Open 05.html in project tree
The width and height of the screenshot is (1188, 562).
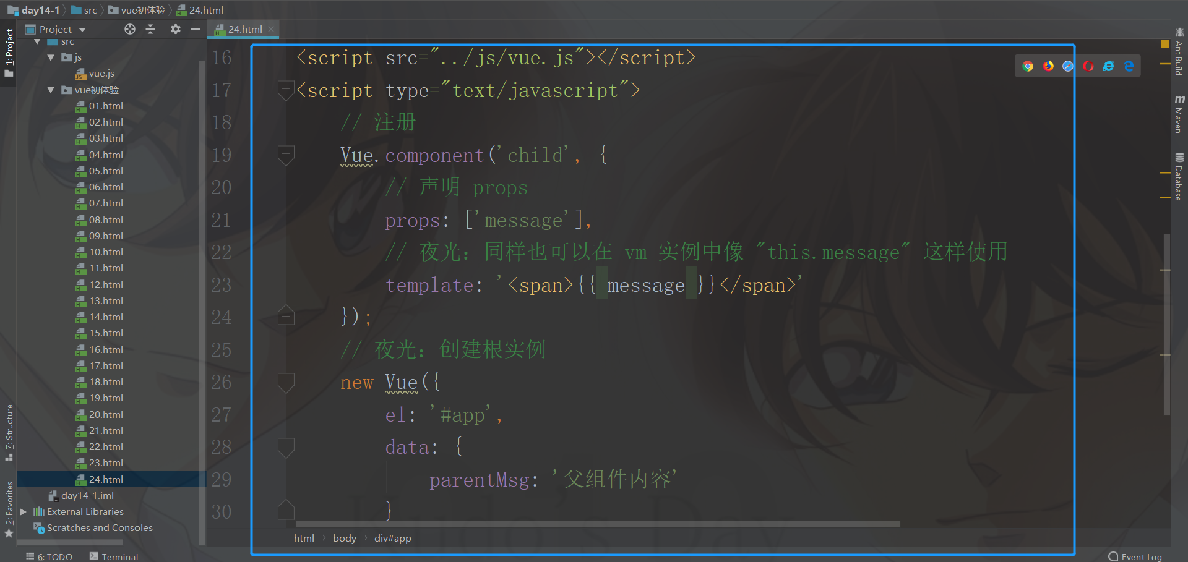[x=99, y=171]
